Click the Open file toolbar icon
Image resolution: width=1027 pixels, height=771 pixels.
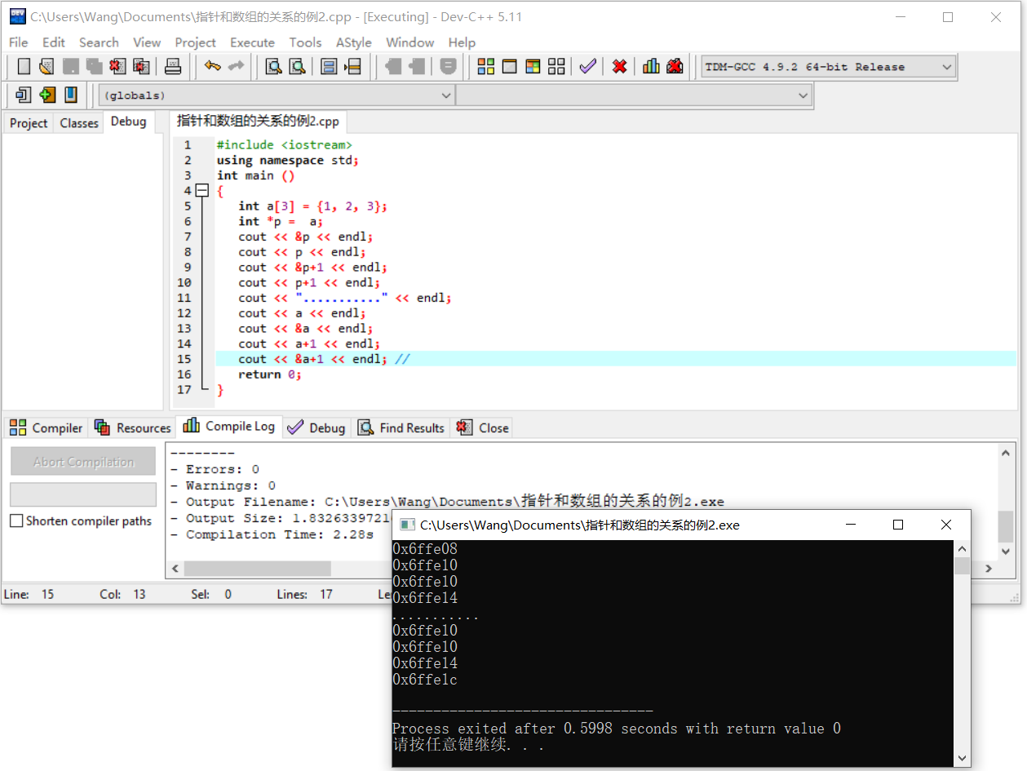coord(47,67)
